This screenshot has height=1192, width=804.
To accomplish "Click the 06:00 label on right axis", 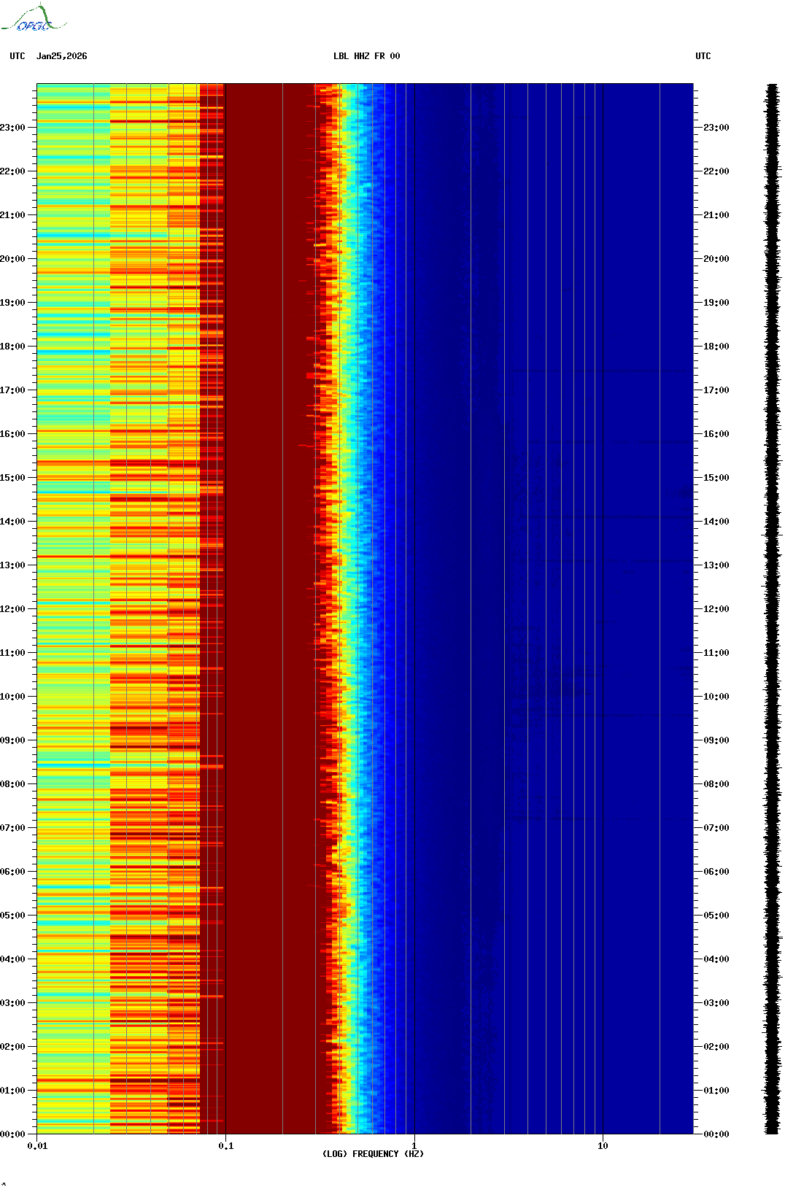I will 716,872.
